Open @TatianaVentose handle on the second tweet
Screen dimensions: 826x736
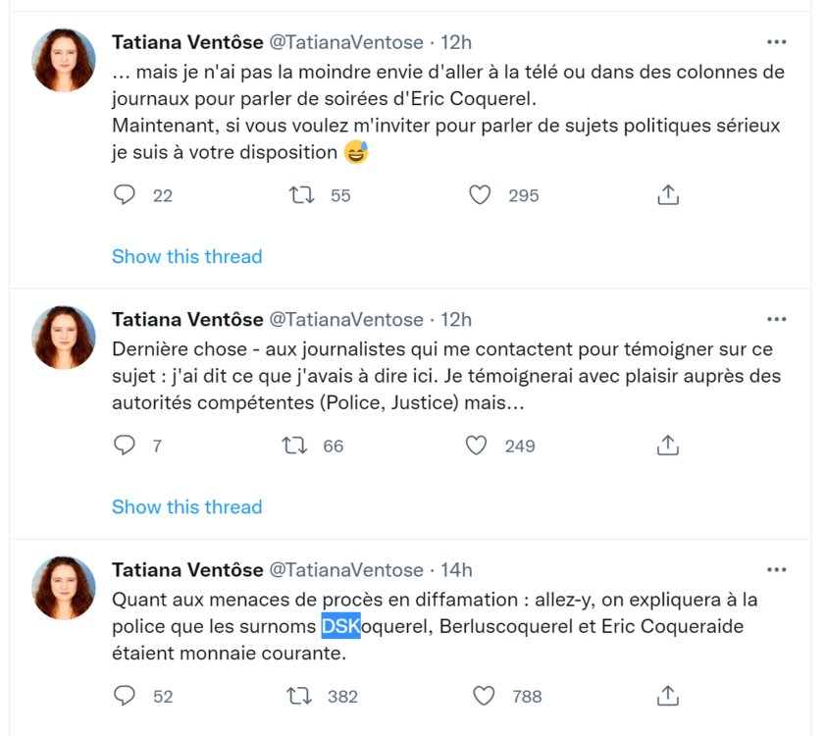tap(346, 319)
